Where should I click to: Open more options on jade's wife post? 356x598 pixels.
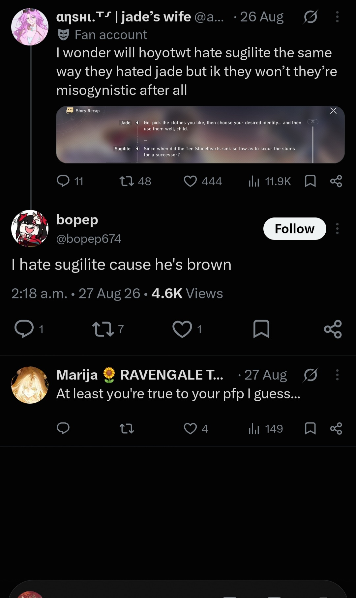point(337,17)
